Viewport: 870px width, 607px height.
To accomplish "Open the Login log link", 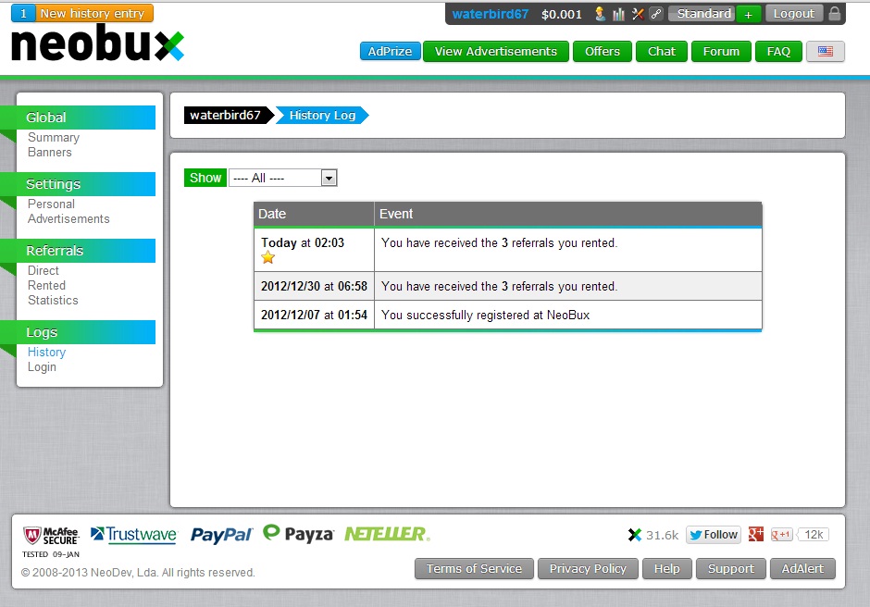I will [x=42, y=366].
